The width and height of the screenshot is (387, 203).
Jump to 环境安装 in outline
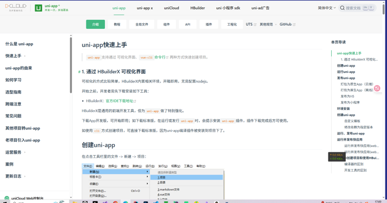(x=343, y=109)
